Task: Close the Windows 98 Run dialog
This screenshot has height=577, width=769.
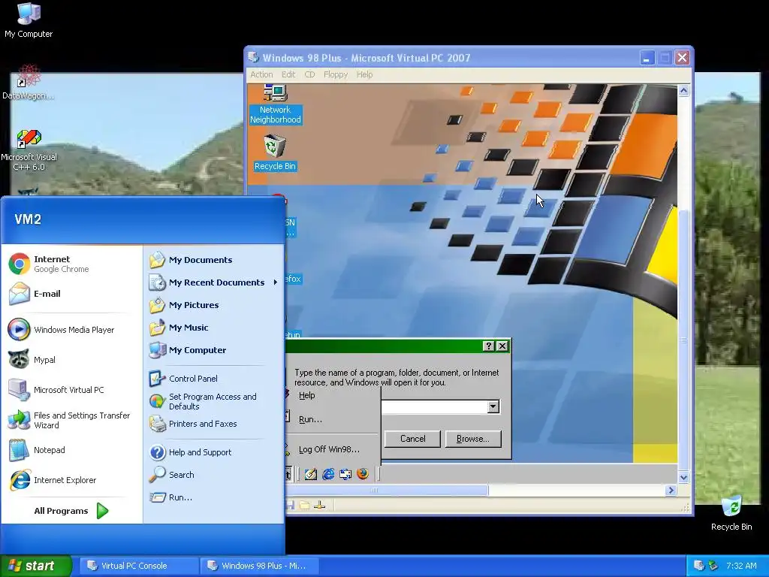Action: pos(502,346)
